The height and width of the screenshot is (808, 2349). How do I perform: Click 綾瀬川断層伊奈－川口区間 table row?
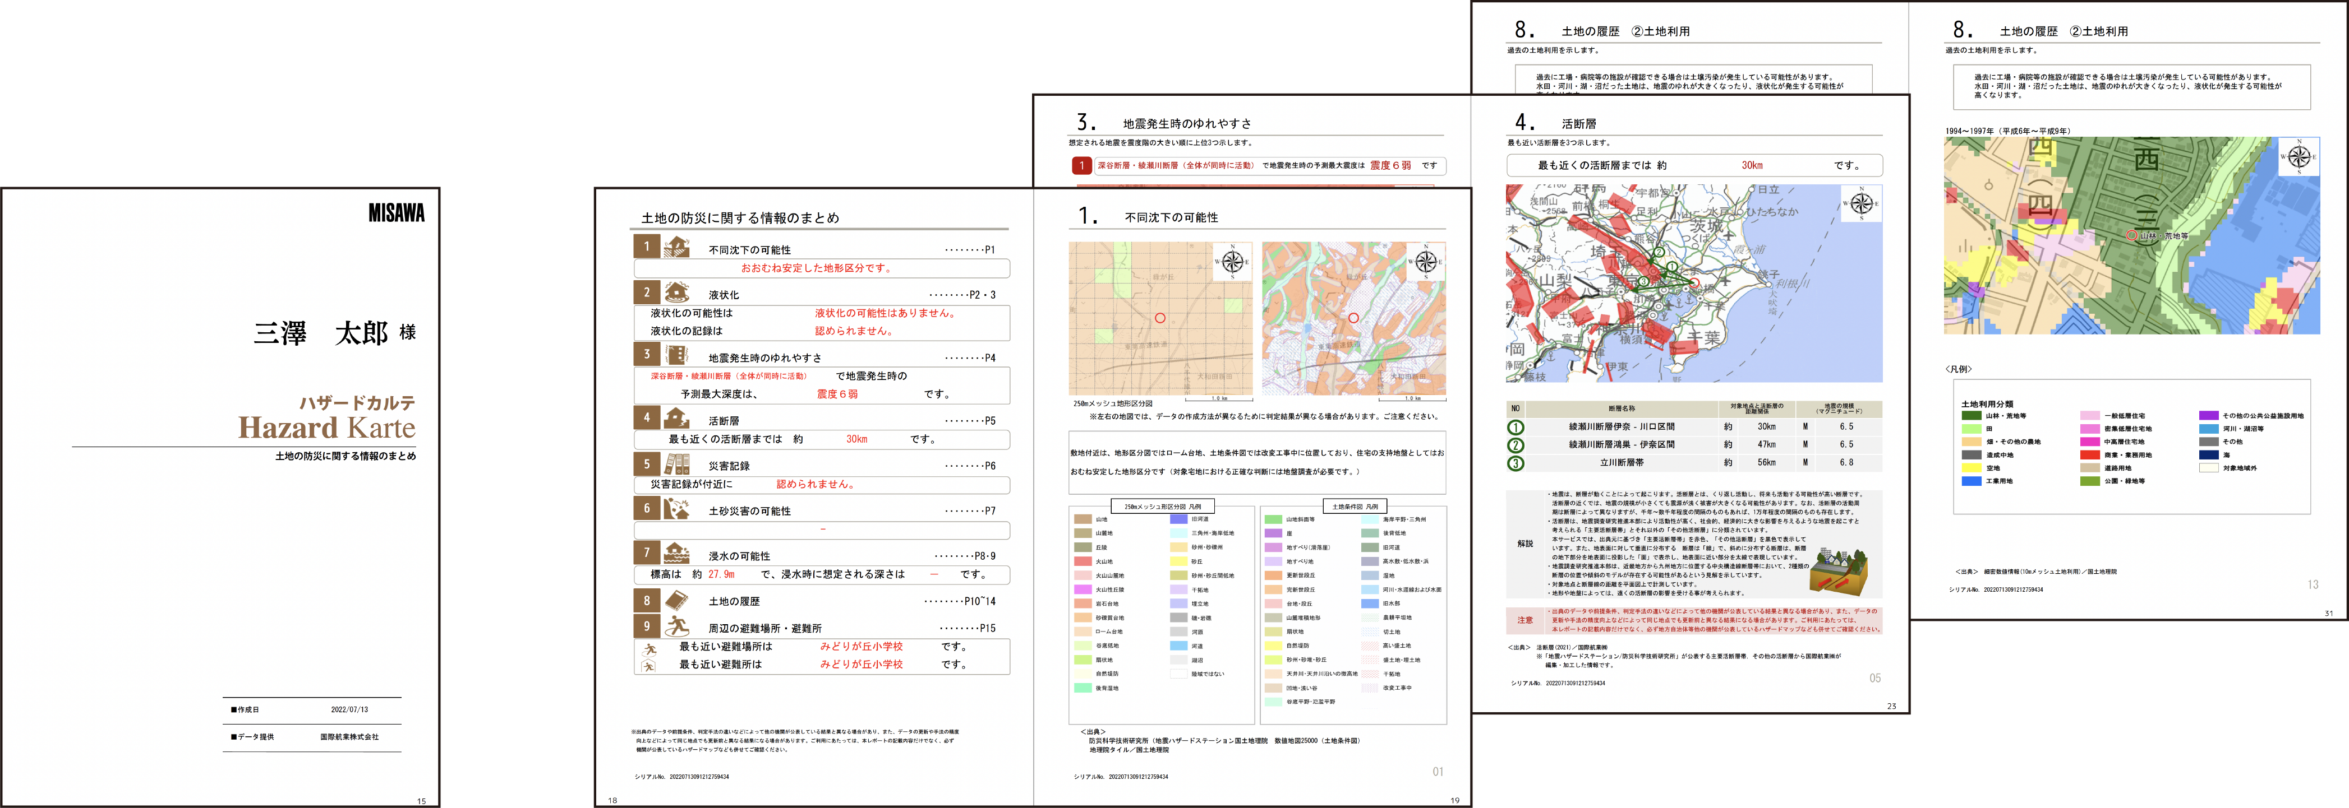click(1694, 426)
